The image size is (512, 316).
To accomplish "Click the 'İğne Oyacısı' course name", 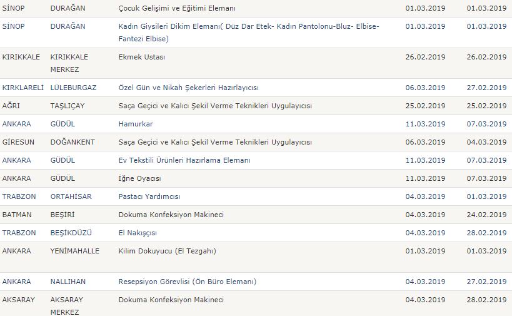I will pyautogui.click(x=139, y=178).
